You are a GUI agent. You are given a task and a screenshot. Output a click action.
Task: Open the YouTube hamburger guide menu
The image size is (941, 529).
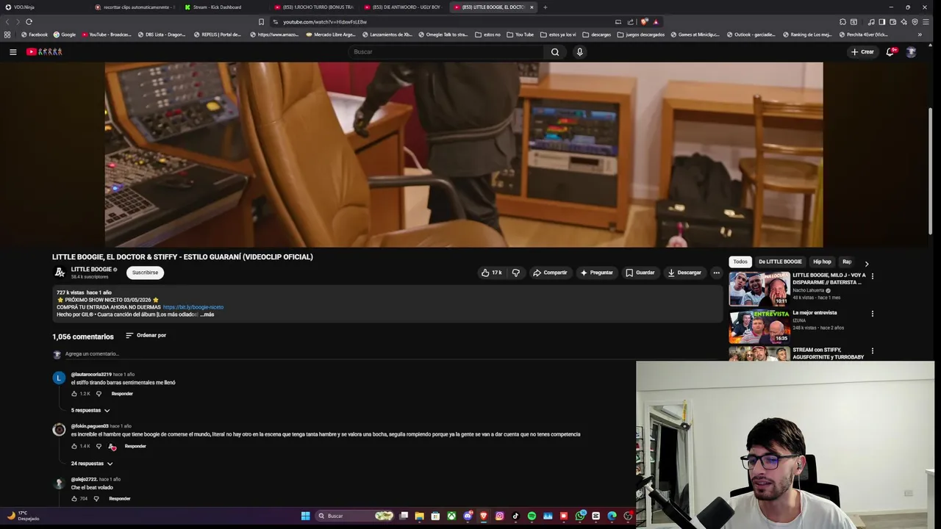(12, 52)
